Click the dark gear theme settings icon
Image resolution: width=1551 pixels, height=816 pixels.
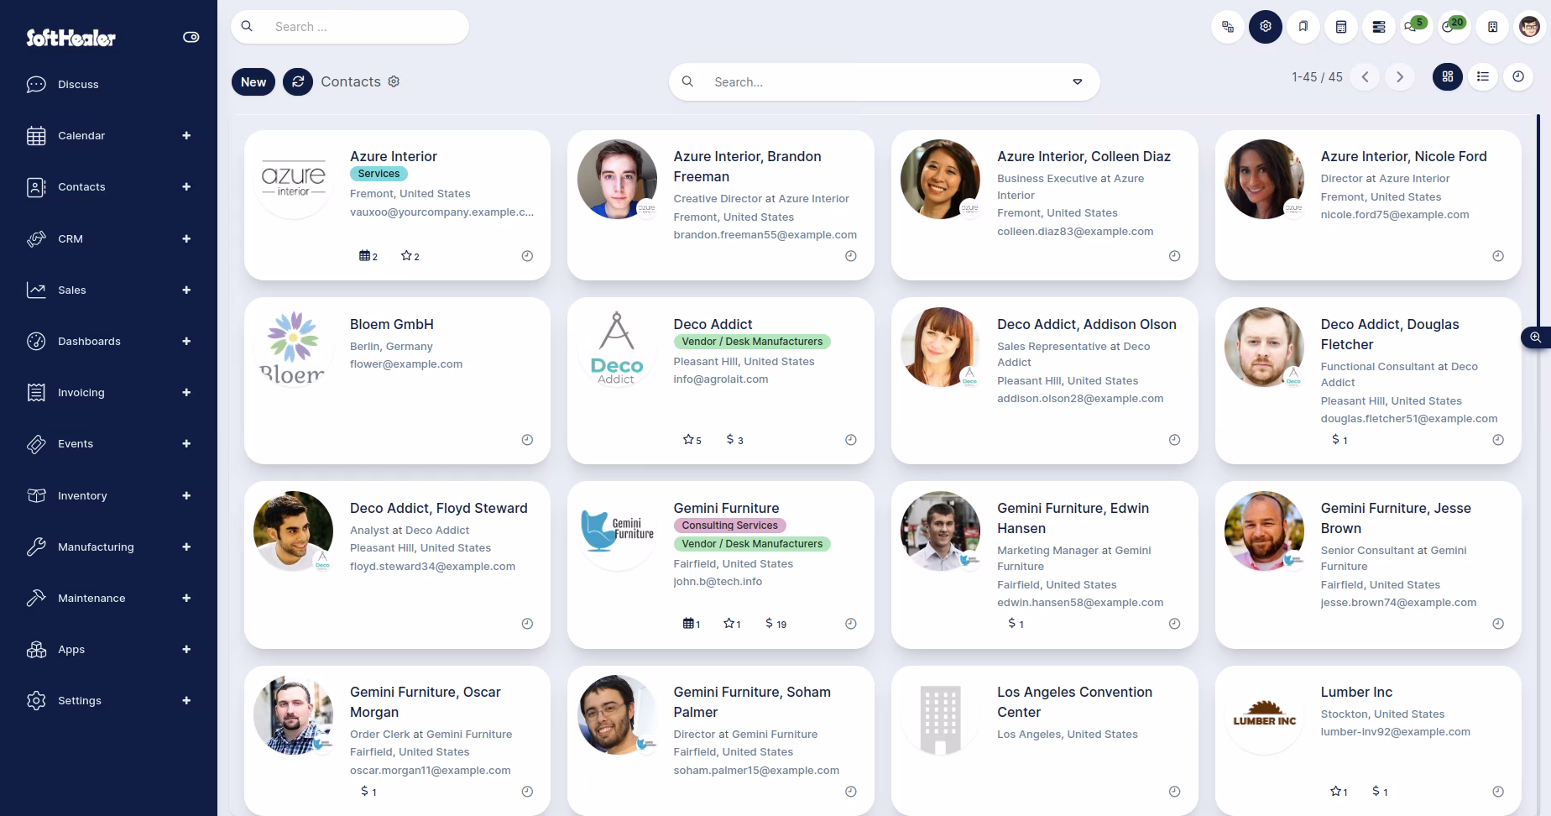(x=1266, y=27)
